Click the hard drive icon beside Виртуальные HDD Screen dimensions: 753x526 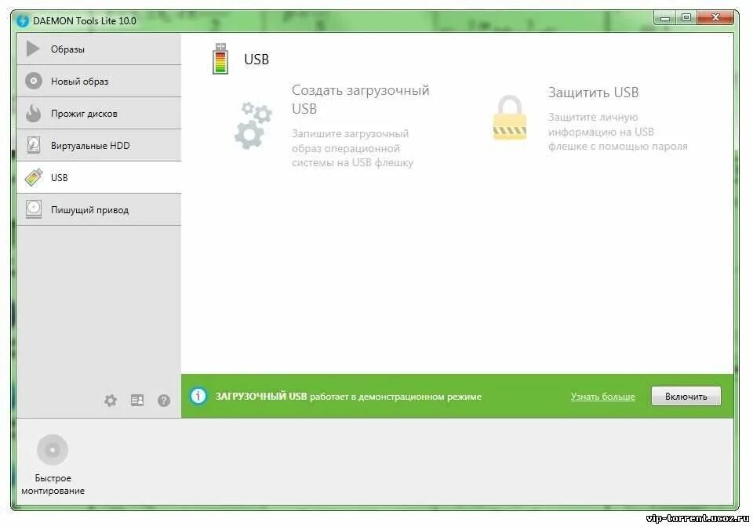pyautogui.click(x=34, y=145)
